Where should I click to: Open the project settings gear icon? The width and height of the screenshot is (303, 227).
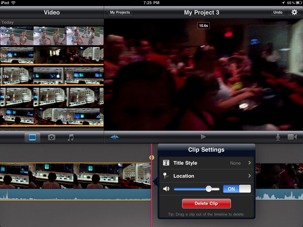294,12
